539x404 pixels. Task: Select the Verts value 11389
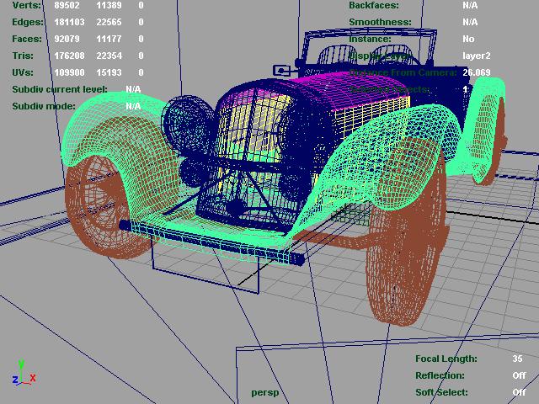pyautogui.click(x=109, y=5)
